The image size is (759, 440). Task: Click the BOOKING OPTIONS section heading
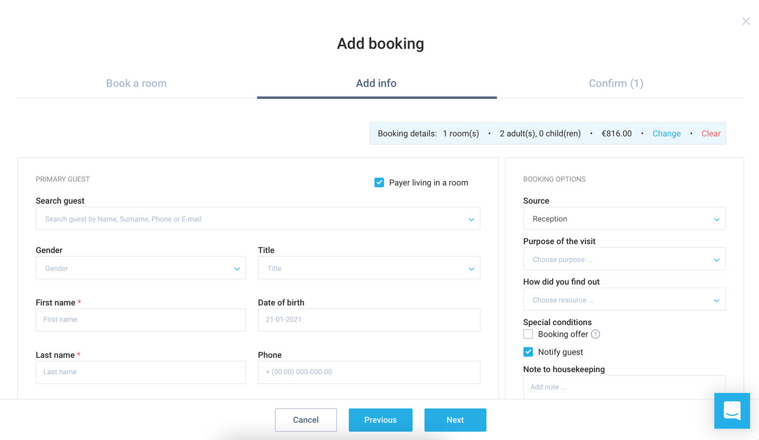click(554, 179)
